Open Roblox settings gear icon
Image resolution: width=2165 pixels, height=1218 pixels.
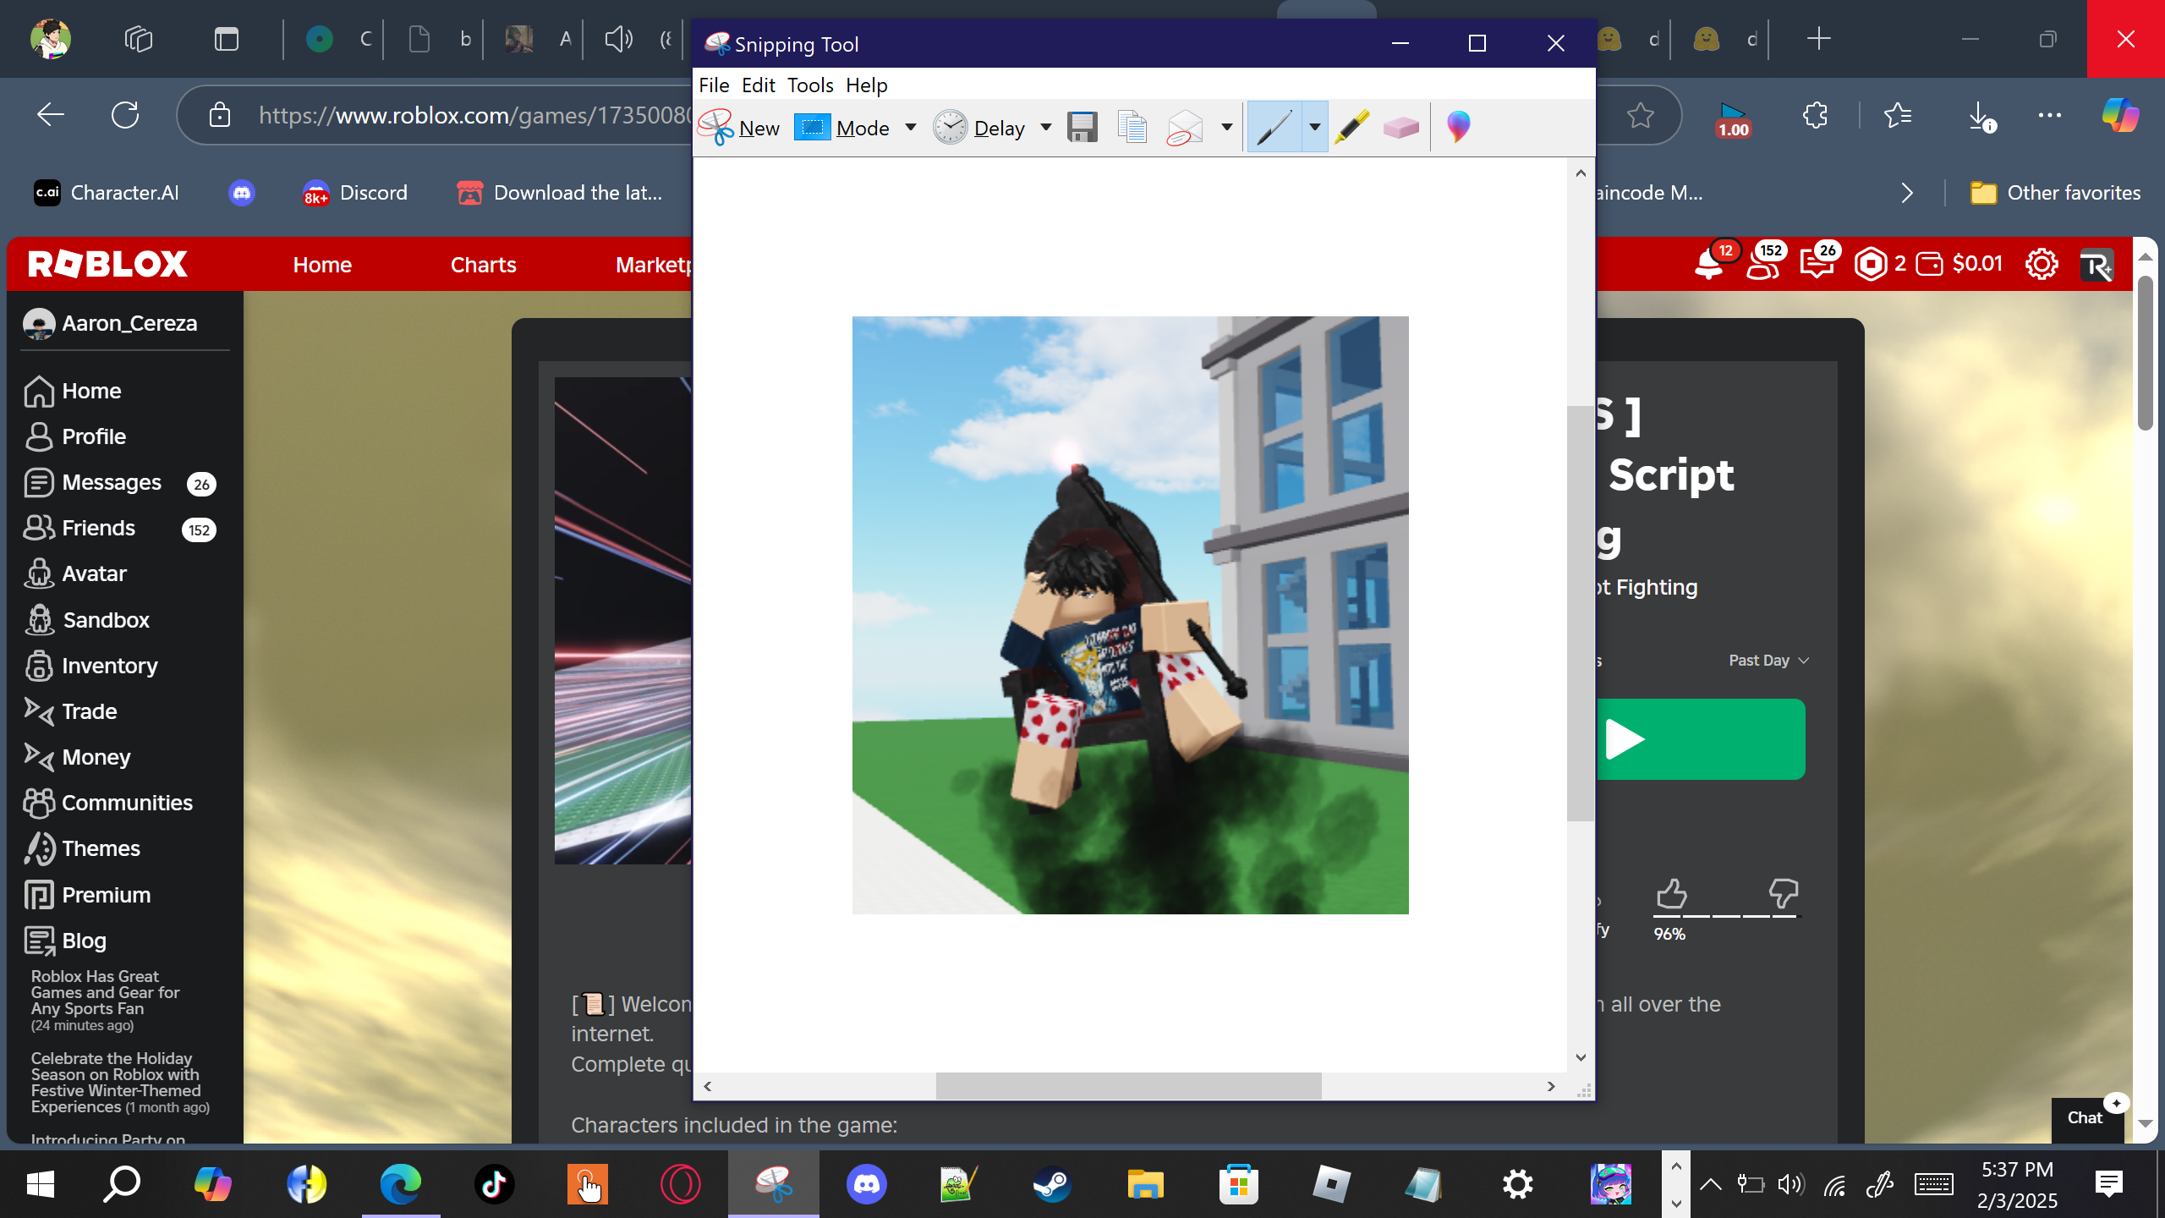(2042, 265)
